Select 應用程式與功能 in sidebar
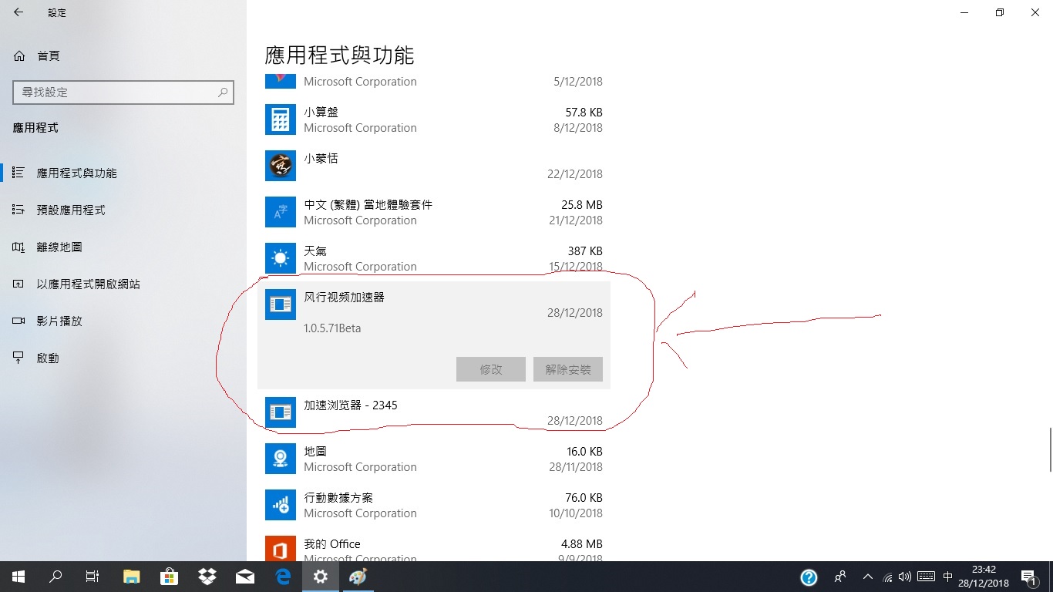Viewport: 1053px width, 592px height. 123,173
